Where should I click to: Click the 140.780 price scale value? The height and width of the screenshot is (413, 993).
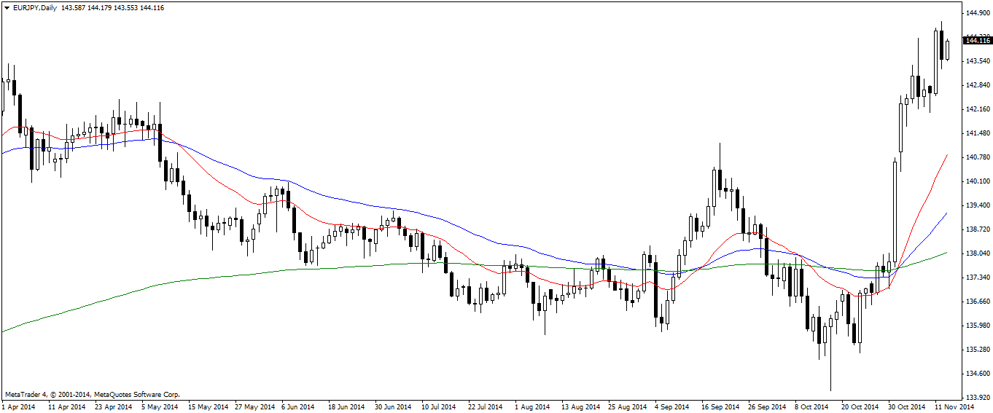pos(977,157)
